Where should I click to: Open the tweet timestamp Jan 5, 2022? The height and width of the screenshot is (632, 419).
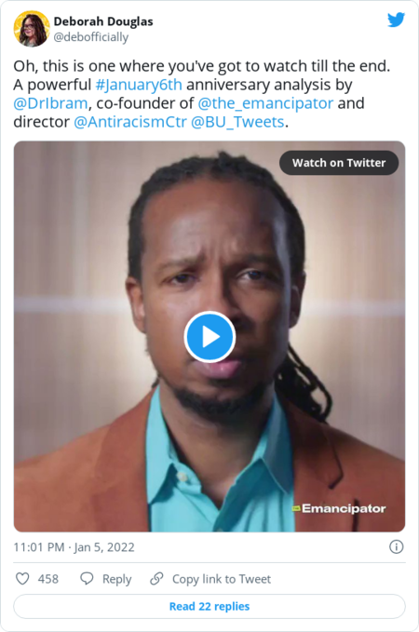tap(74, 547)
